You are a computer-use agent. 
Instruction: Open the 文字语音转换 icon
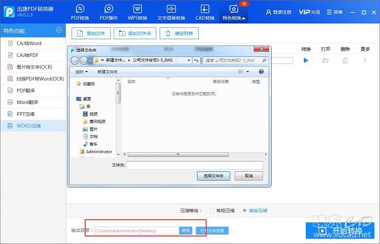coord(171,12)
